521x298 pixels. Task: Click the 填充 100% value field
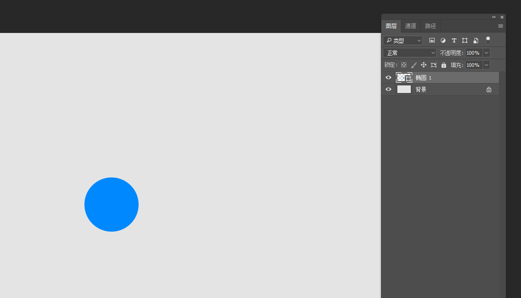(x=474, y=65)
